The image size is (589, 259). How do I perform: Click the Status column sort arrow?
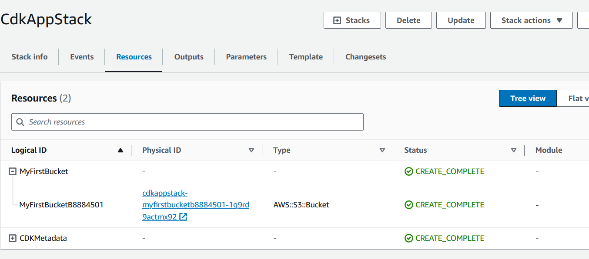coord(513,150)
